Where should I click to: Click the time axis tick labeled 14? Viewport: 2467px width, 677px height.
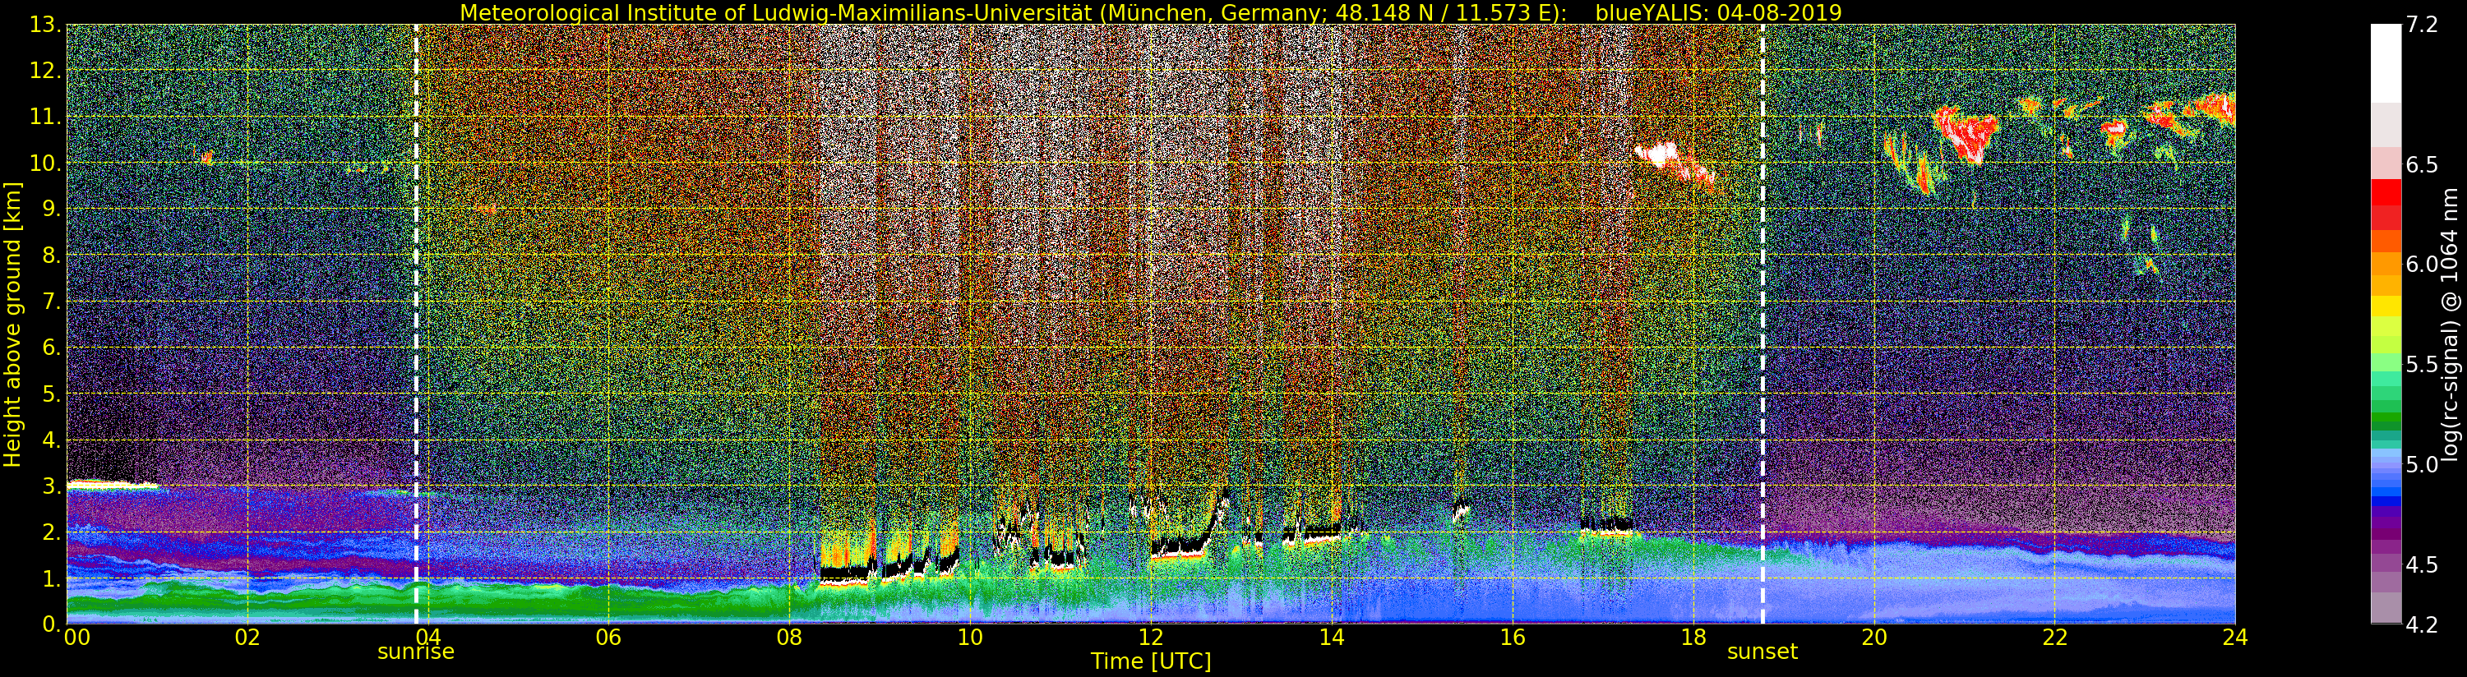click(x=1331, y=638)
